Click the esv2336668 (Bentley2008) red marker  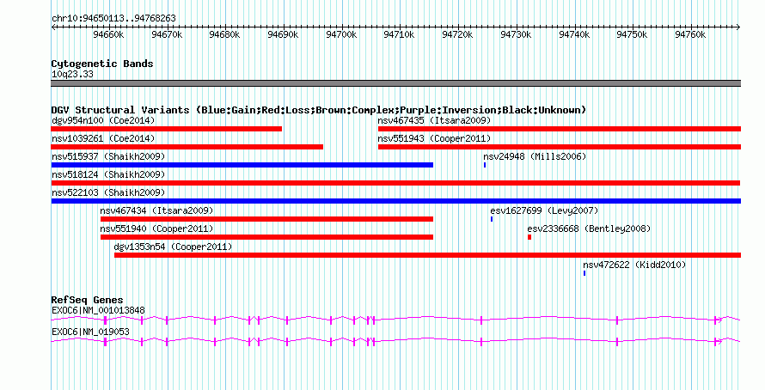[529, 237]
